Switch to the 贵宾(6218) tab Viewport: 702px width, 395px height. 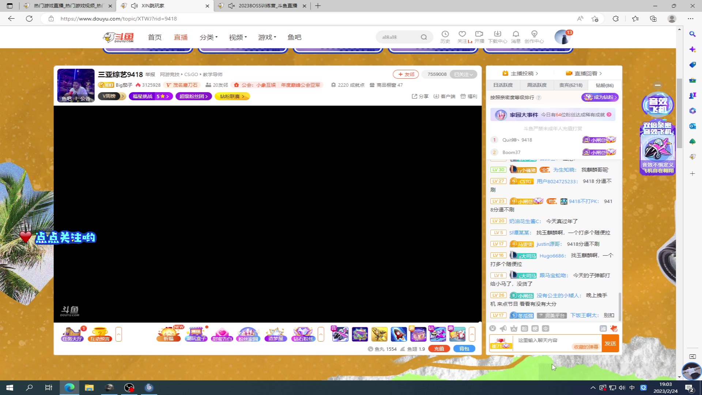[571, 85]
